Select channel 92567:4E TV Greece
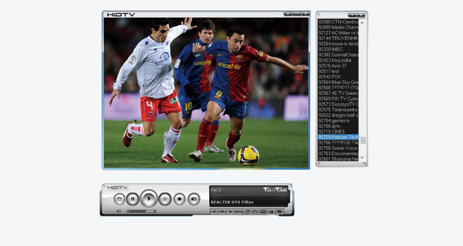The image size is (463, 246). [x=338, y=93]
